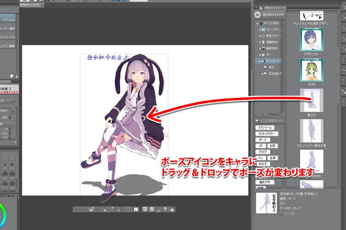Enable the トーン化 checkbox
346x230 pixels.
pyautogui.click(x=282, y=213)
